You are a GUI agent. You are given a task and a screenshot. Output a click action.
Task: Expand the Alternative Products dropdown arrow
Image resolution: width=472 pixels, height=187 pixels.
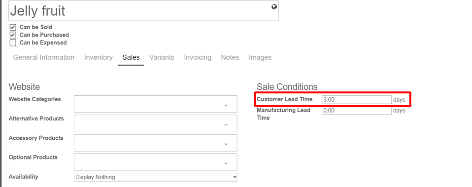226,124
